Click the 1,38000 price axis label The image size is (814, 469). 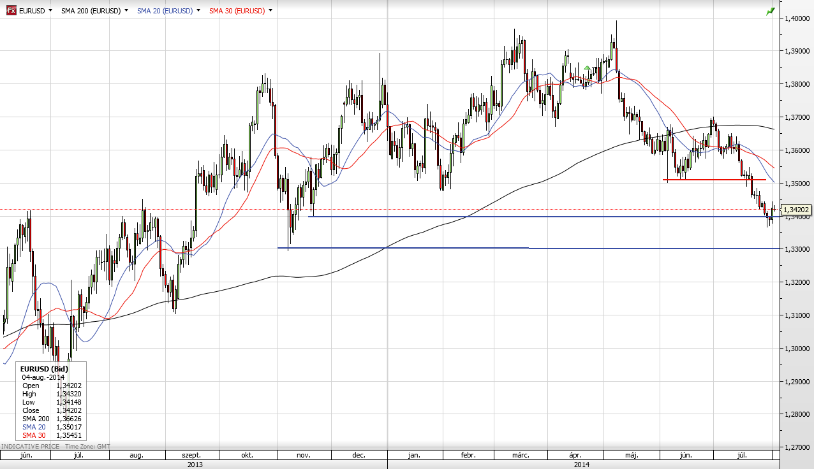click(797, 84)
